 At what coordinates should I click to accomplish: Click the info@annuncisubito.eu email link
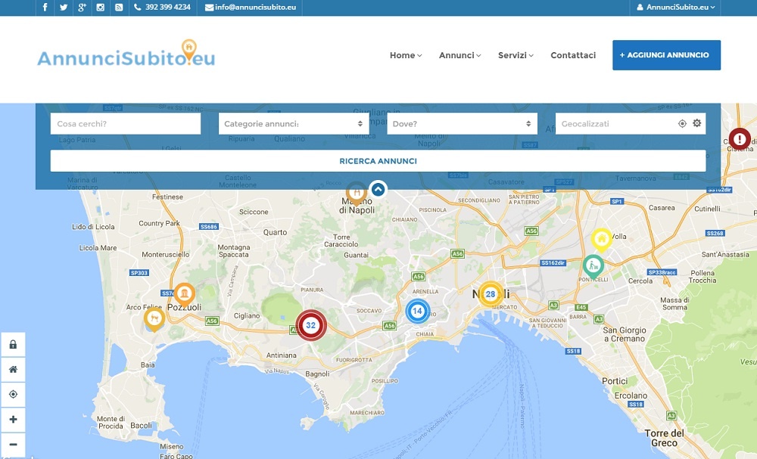[250, 8]
